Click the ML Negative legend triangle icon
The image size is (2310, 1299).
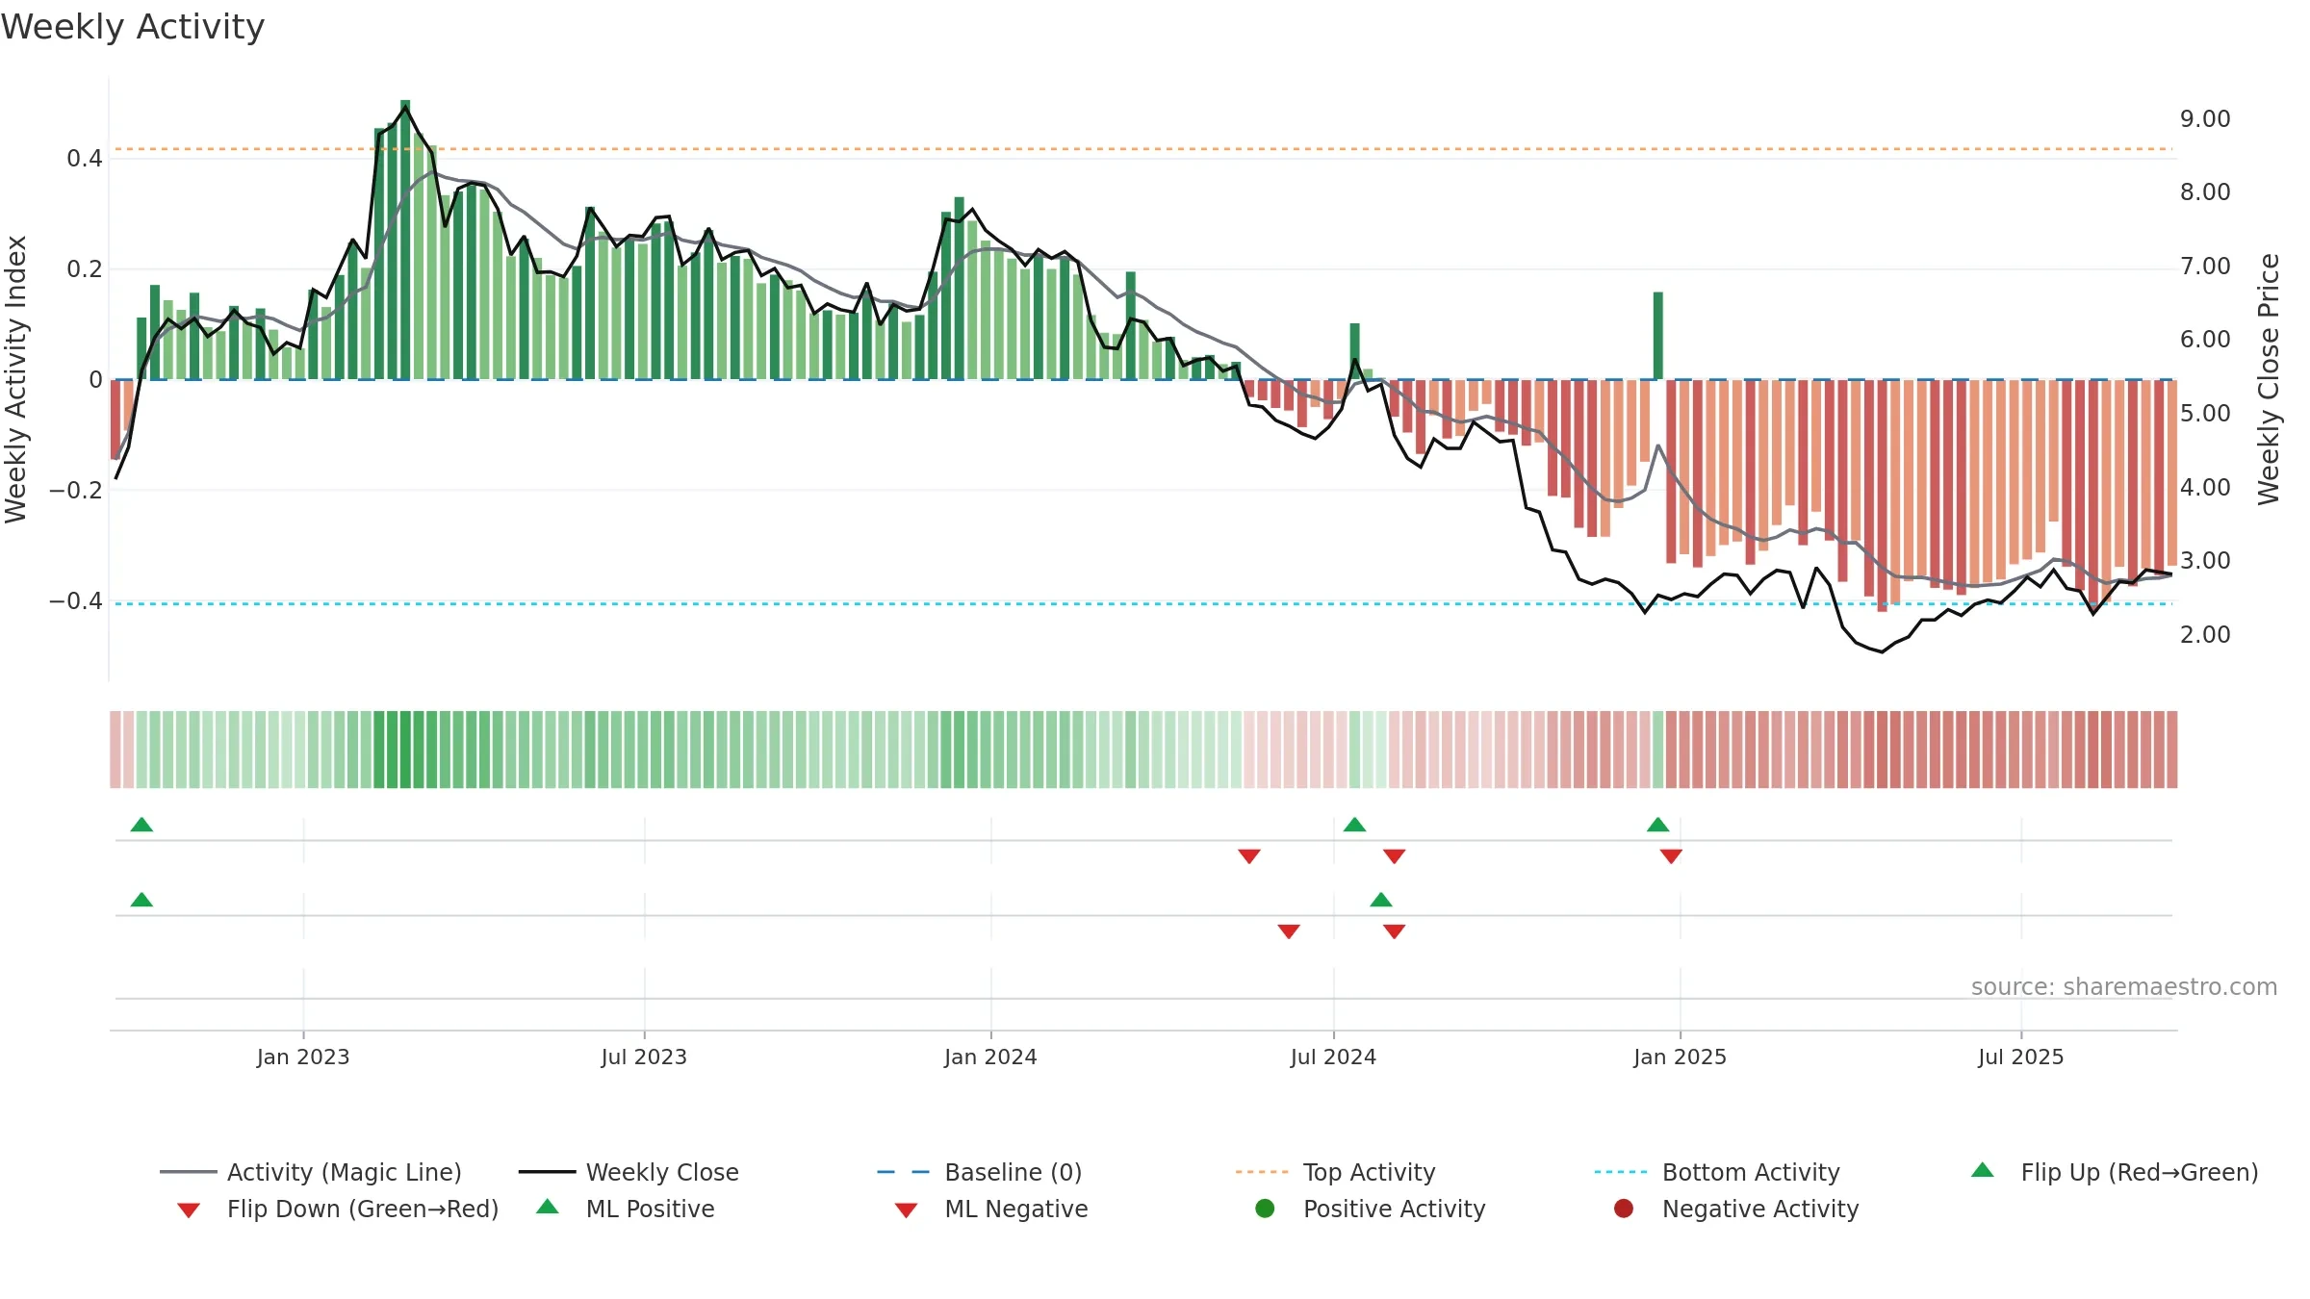tap(906, 1210)
